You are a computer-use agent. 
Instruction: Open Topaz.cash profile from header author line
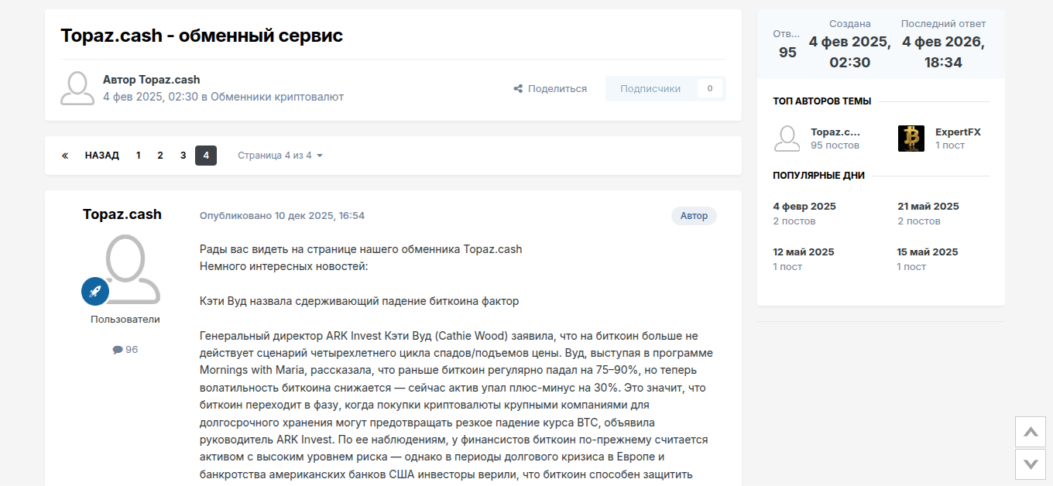170,80
